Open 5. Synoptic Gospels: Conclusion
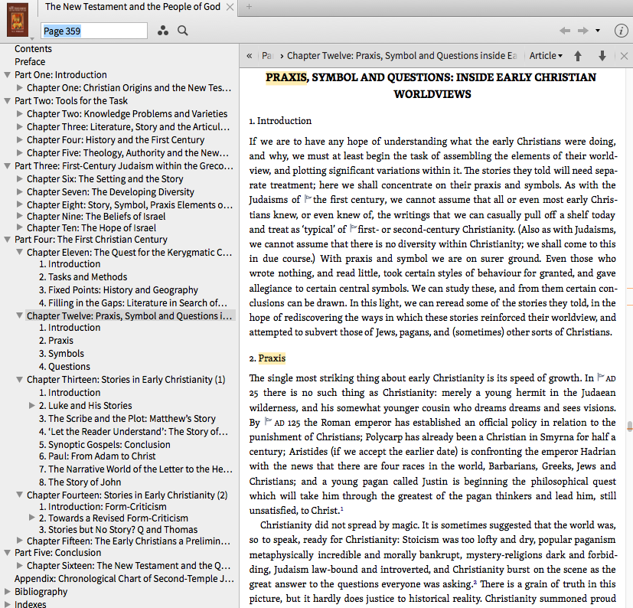Screen dimensions: 633x608 tap(105, 444)
